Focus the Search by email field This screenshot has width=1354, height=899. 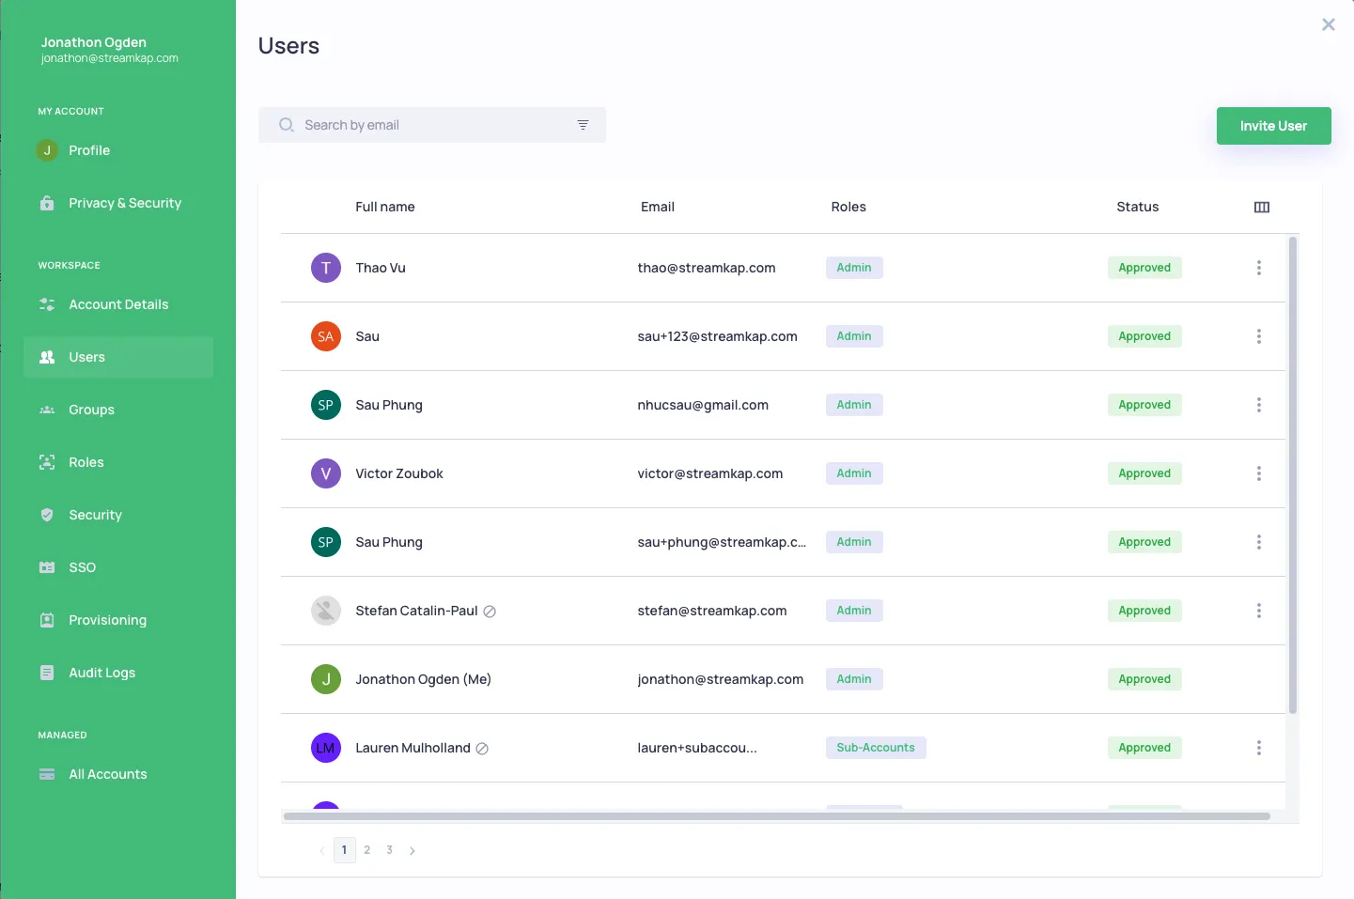pos(432,125)
